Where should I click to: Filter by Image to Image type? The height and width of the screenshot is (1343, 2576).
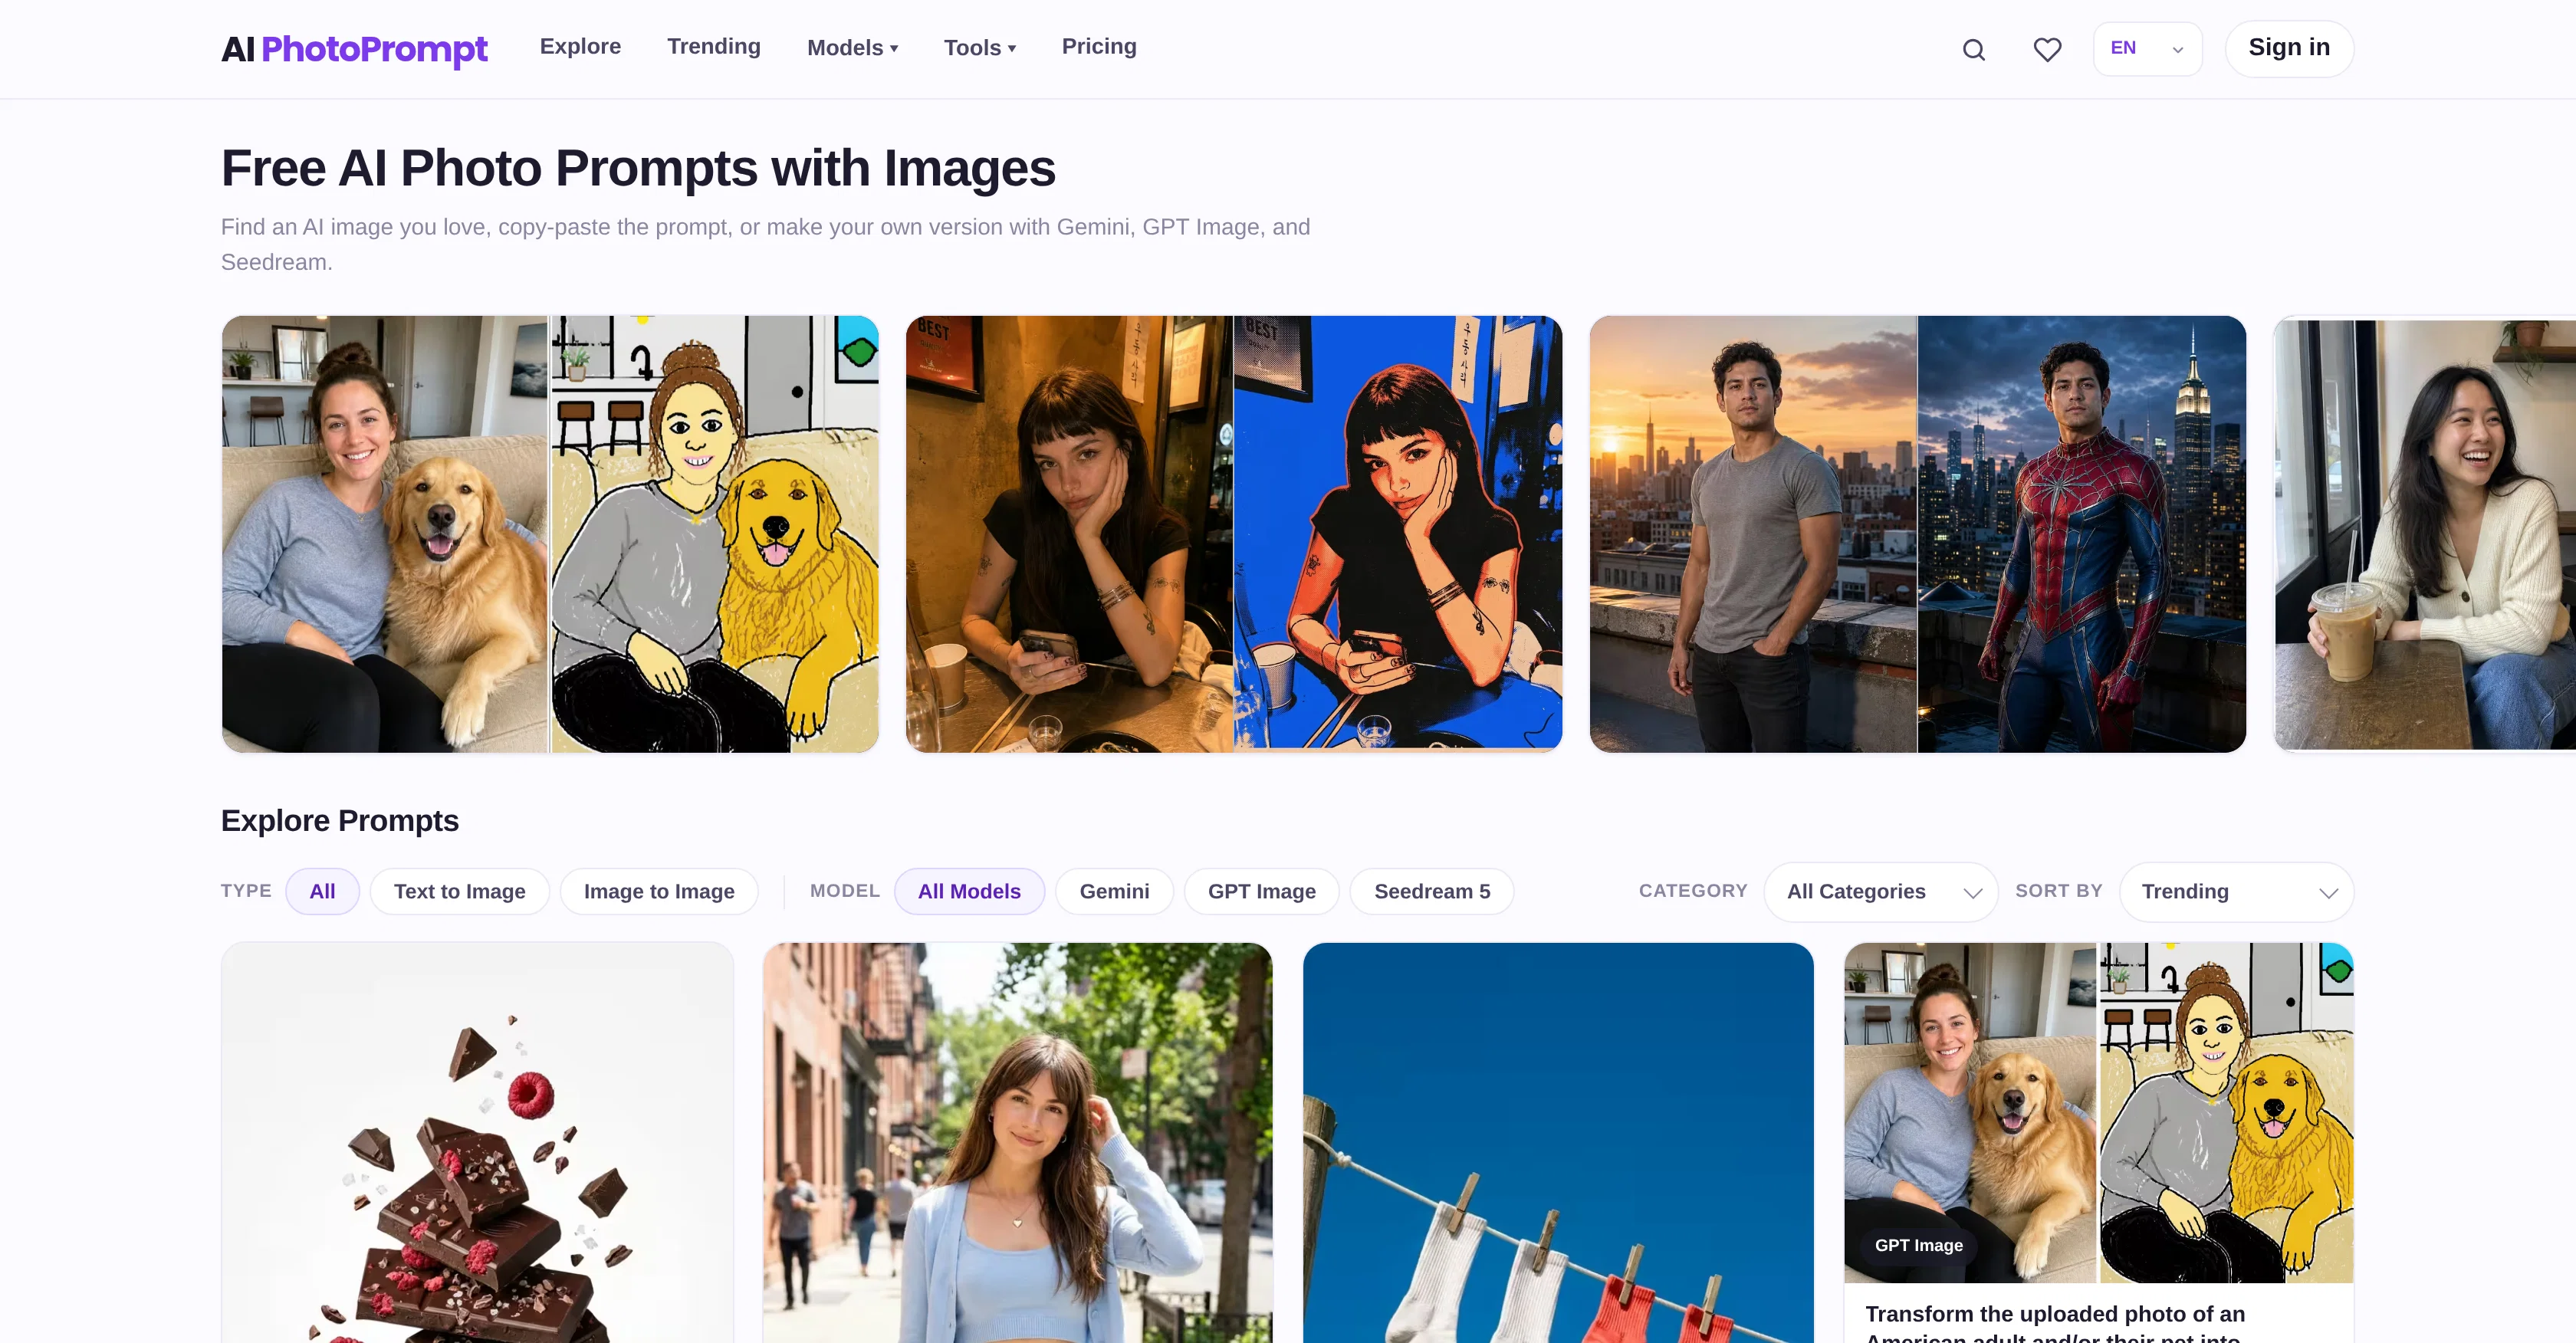coord(659,891)
